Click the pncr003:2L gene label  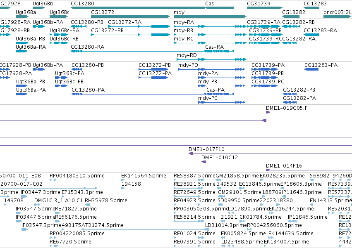338,12
